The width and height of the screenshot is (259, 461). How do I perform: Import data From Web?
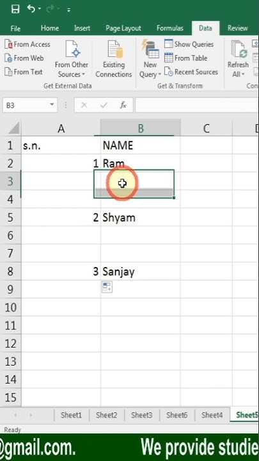click(24, 58)
